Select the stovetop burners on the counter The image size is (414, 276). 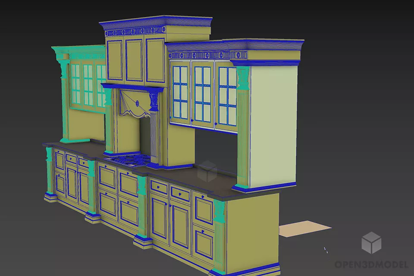click(128, 159)
